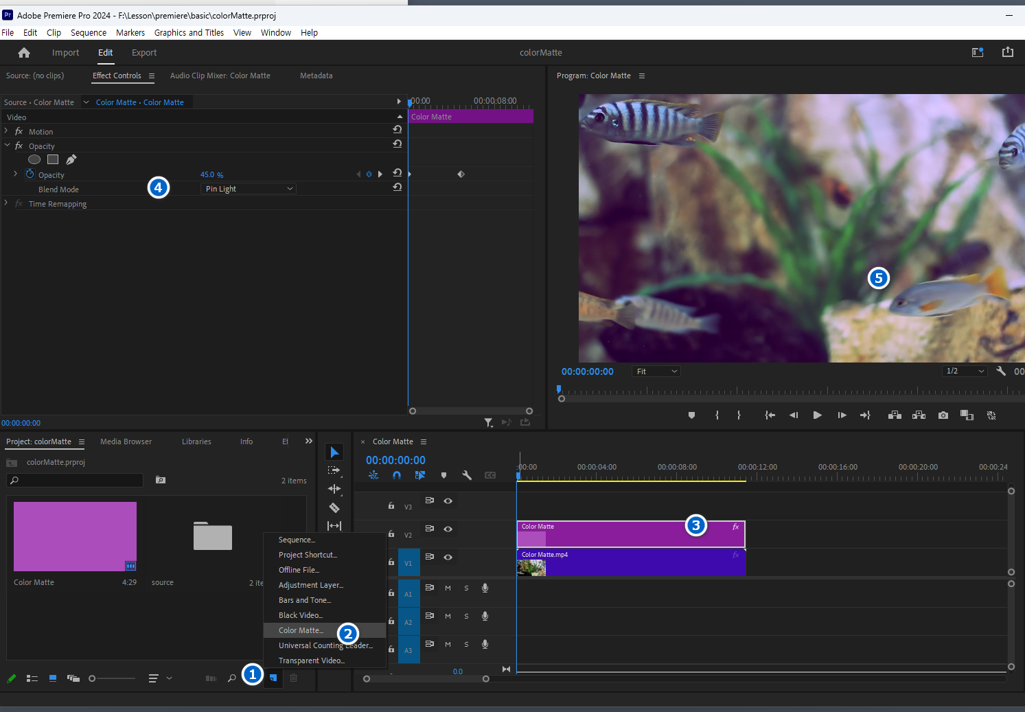Open the Sequence menu in menu bar

(x=89, y=33)
